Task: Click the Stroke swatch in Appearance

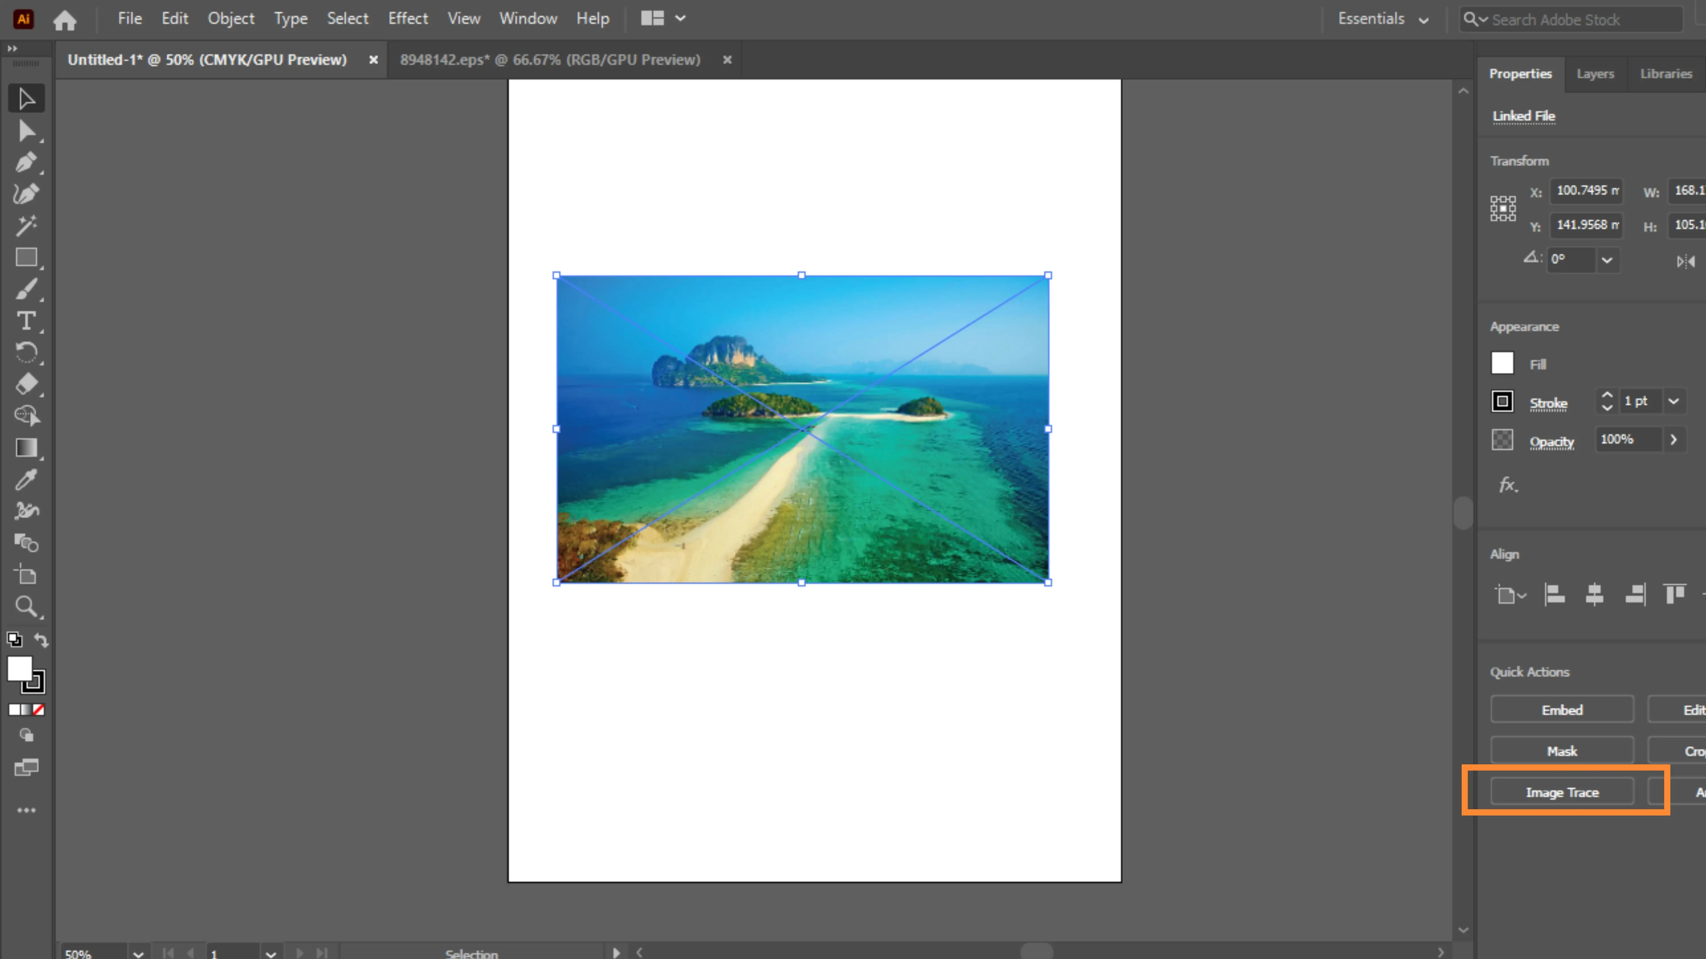Action: (1502, 401)
